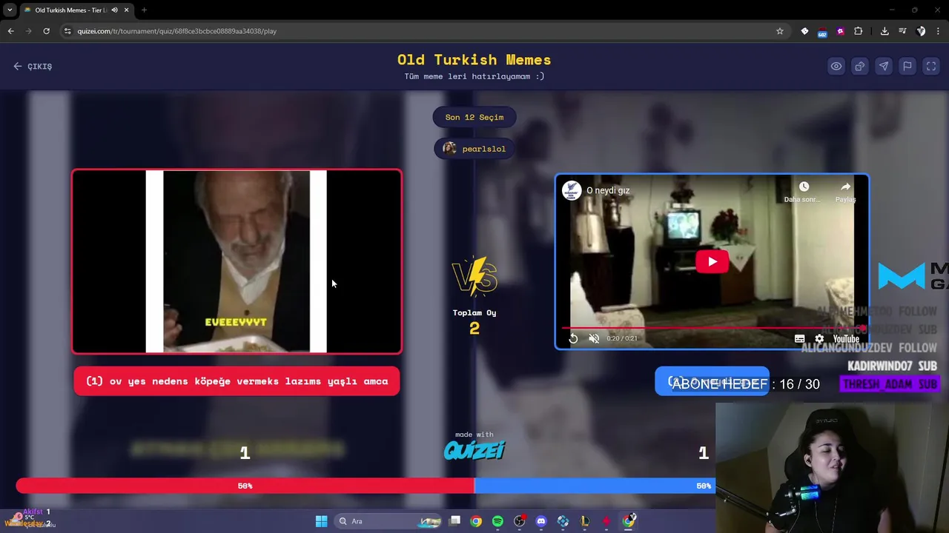Click the white B-shaped extension icon
The image size is (949, 533).
click(804, 31)
